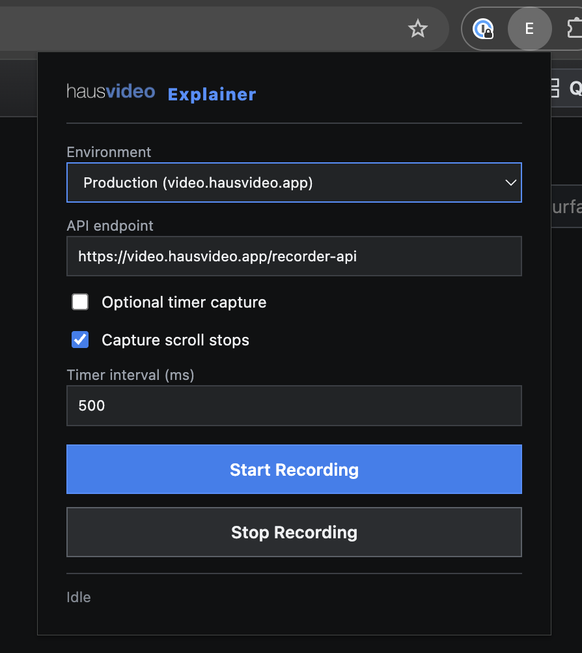Click the Explainer heading text
This screenshot has width=582, height=653.
212,94
